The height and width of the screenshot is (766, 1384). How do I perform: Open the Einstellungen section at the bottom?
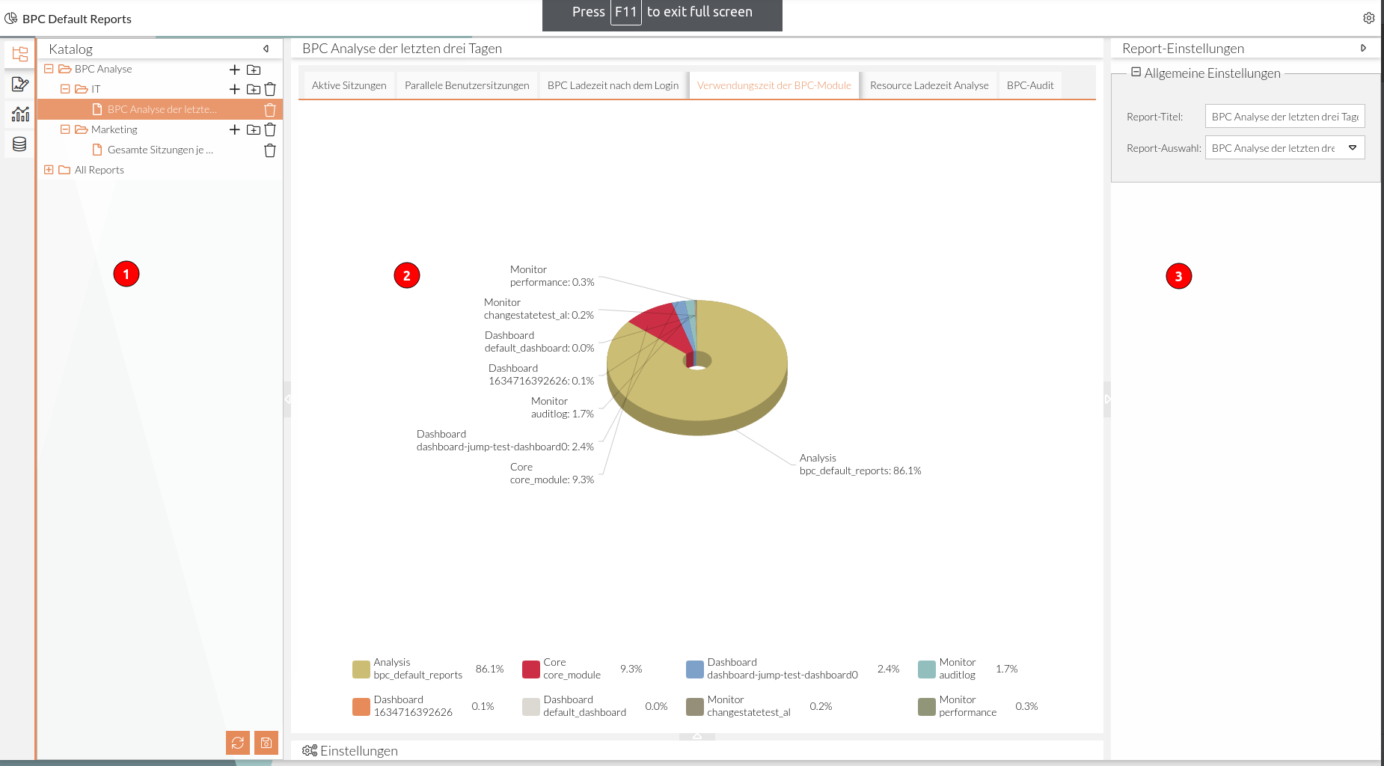point(349,750)
